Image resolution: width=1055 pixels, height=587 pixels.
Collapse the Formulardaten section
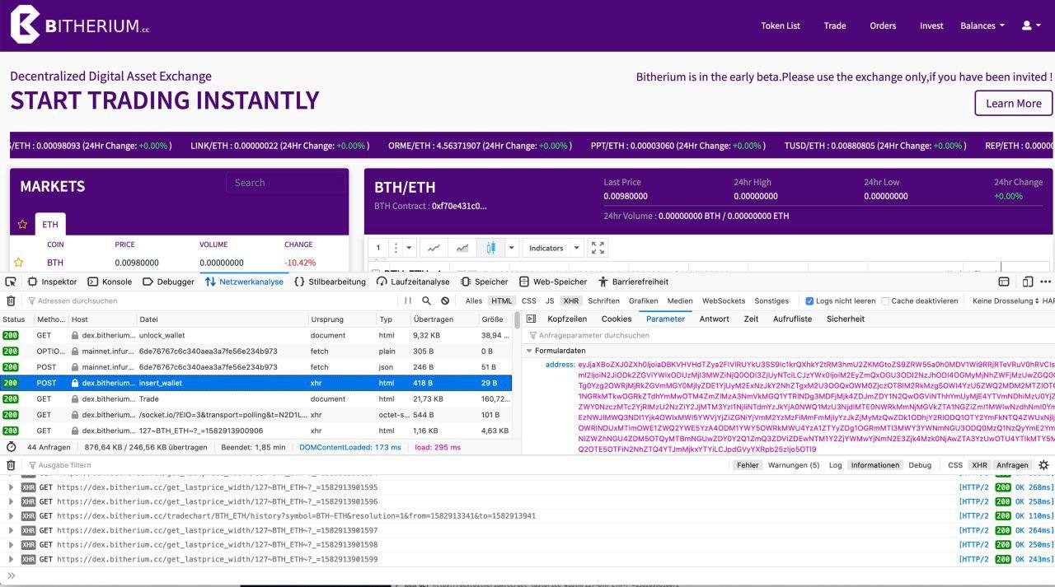point(528,351)
